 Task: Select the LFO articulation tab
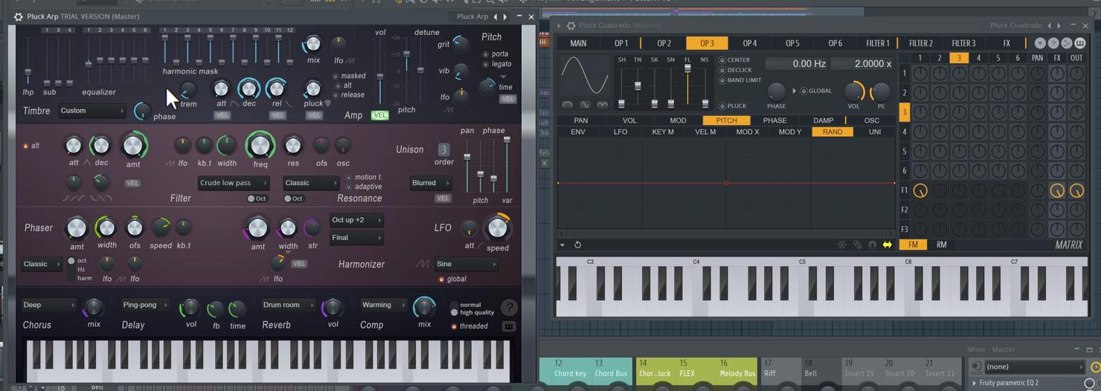tap(620, 132)
